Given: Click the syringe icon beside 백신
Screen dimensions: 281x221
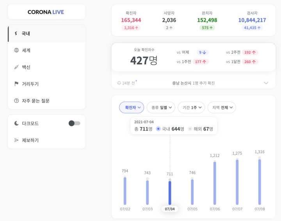Looking at the screenshot, I should (16, 67).
